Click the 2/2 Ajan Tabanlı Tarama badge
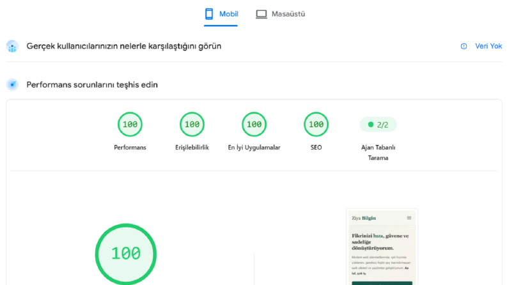The image size is (507, 285). pyautogui.click(x=378, y=125)
